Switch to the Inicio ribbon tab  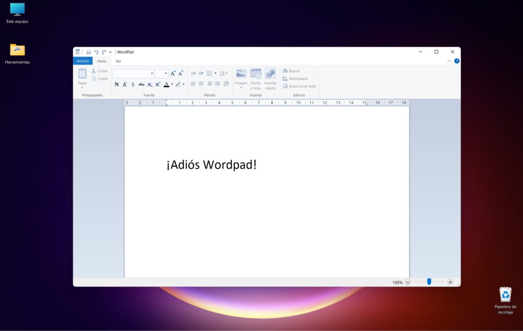tap(101, 61)
